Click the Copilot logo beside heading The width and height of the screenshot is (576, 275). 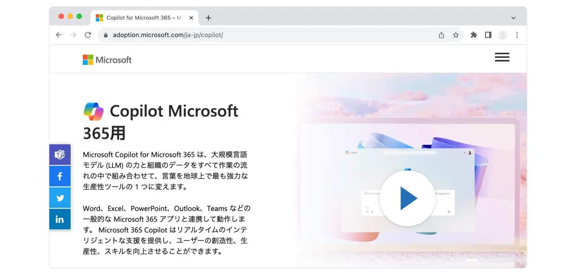(x=94, y=111)
